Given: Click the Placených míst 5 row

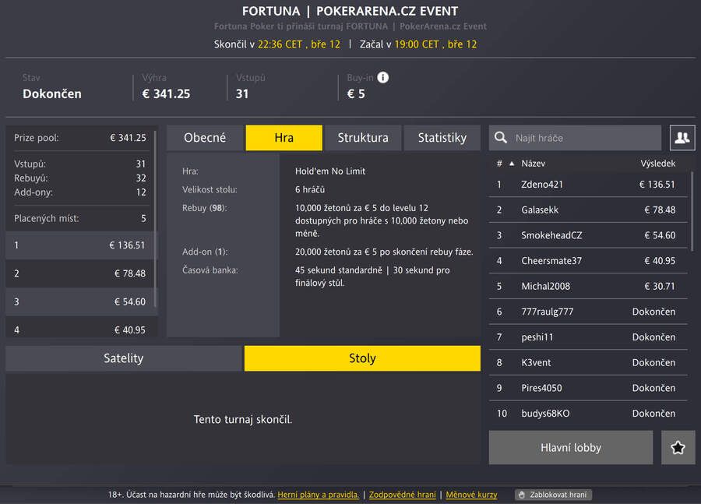Looking at the screenshot, I should click(80, 218).
